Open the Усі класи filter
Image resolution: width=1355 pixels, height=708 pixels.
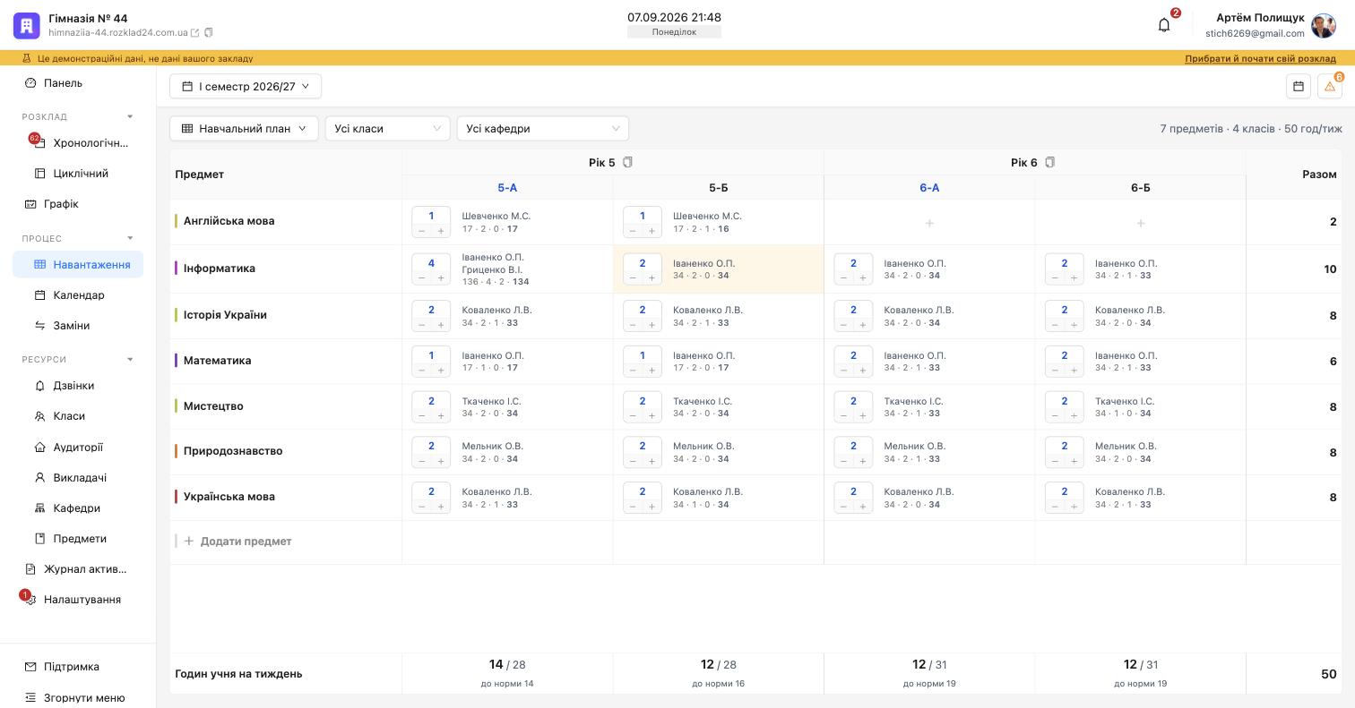click(387, 129)
